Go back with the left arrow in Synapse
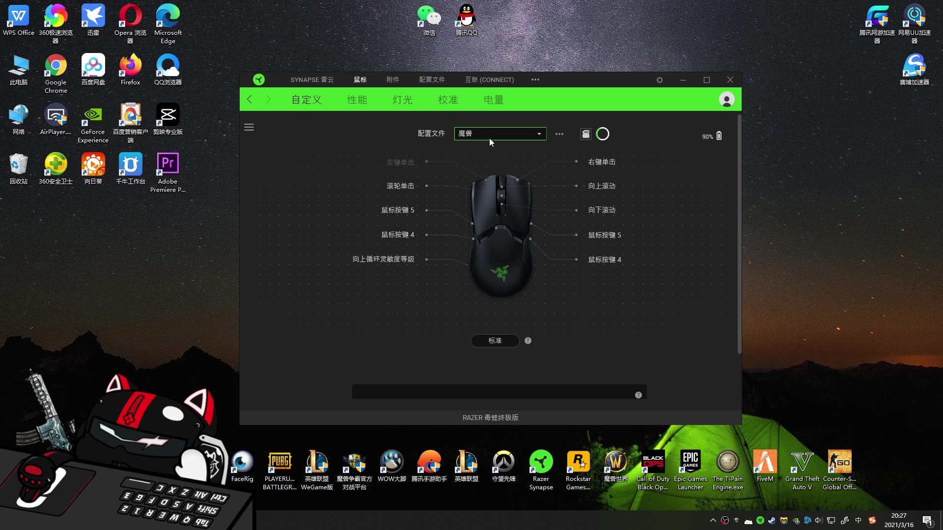943x530 pixels. (x=250, y=100)
